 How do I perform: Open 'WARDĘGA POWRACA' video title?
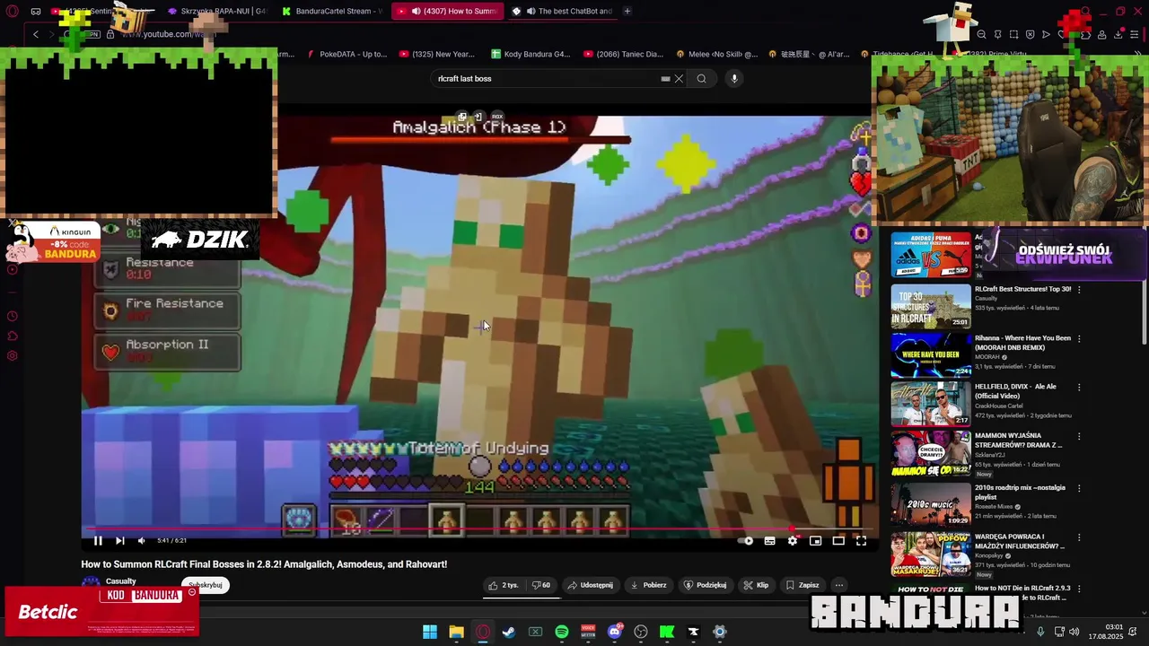1019,541
